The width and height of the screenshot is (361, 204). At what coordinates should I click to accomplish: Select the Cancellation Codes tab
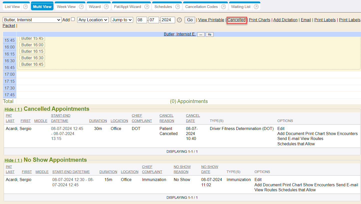pyautogui.click(x=201, y=7)
